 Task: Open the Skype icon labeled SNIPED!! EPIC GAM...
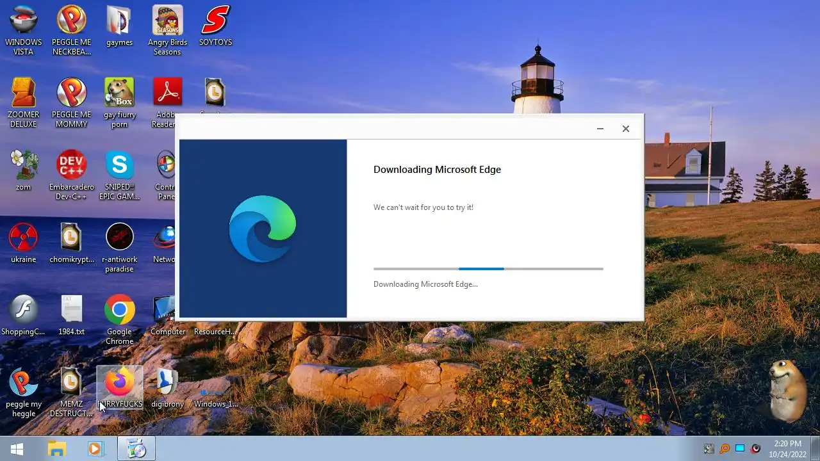click(120, 175)
